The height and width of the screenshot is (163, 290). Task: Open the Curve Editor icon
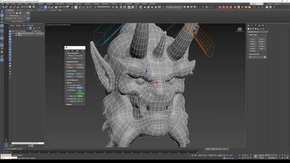(133, 7)
